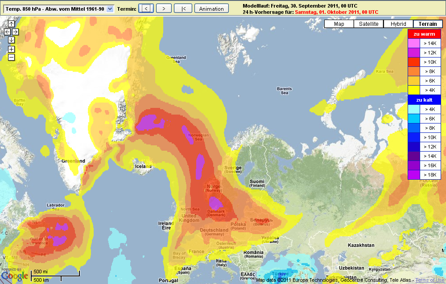Click the Iceland label on map

point(143,166)
